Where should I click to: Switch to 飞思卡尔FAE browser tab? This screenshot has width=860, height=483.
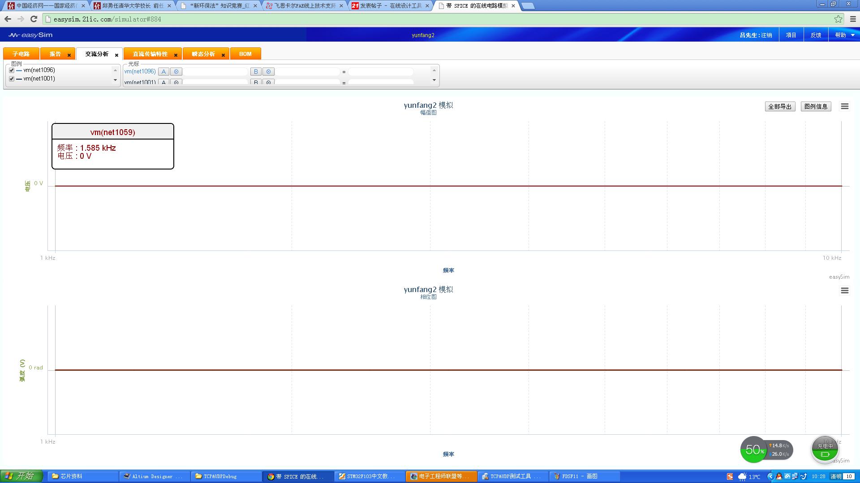point(305,6)
